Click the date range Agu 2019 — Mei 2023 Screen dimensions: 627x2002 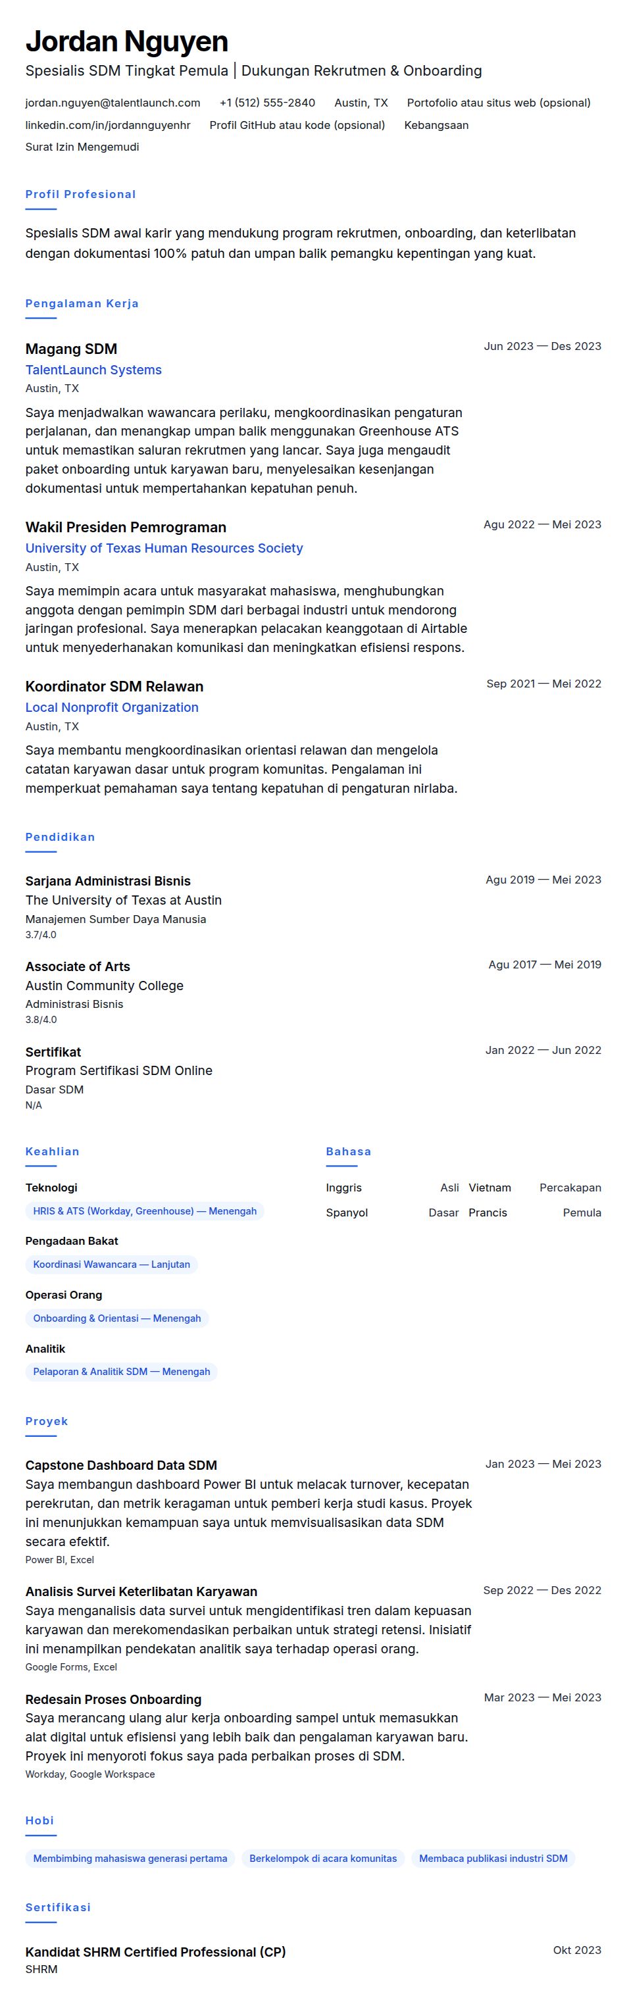544,880
